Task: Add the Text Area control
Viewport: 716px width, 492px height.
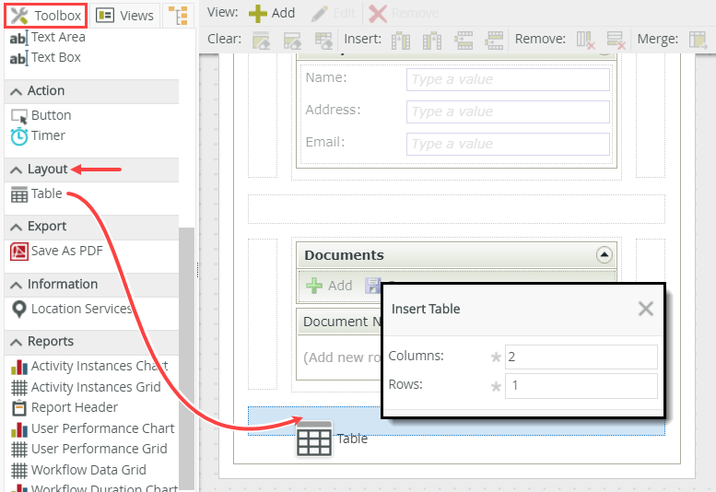Action: [48, 37]
